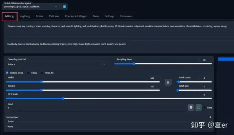Click the CFG Scale slider handle
Viewport: 234px width, 135px height.
[x=63, y=98]
